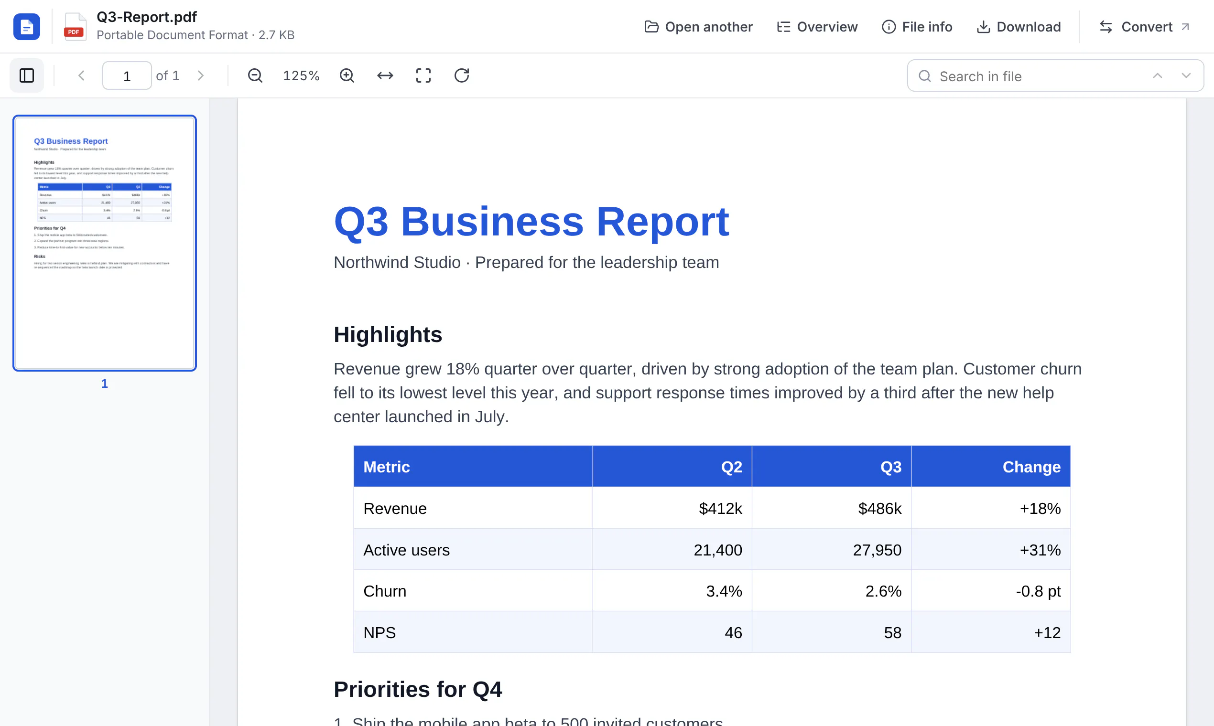Jump to the previous search match

[1157, 75]
